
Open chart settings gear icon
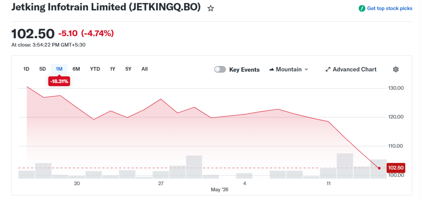pos(396,69)
